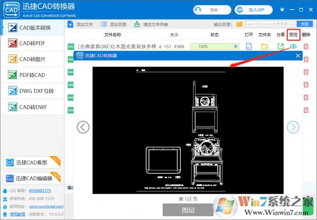
Task: Open the title bar dropdown menu icon
Action: pyautogui.click(x=282, y=9)
